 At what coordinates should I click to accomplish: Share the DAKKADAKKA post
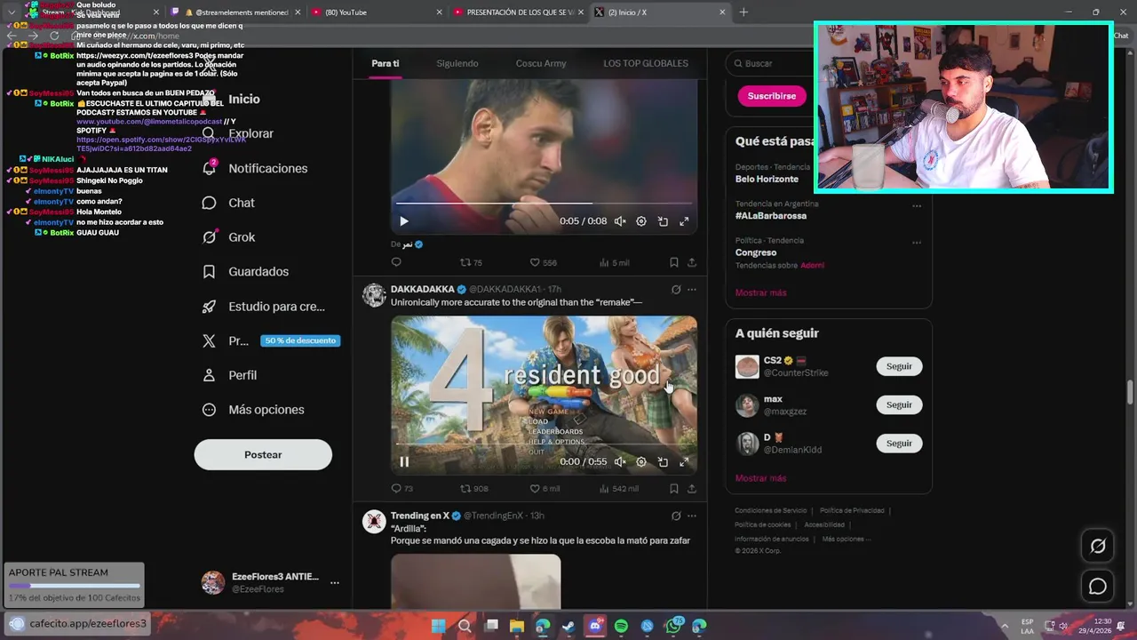pyautogui.click(x=692, y=488)
